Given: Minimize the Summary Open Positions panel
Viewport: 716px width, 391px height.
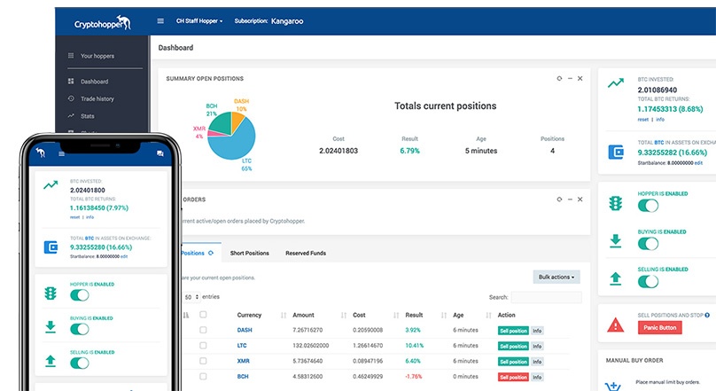Looking at the screenshot, I should tap(570, 79).
